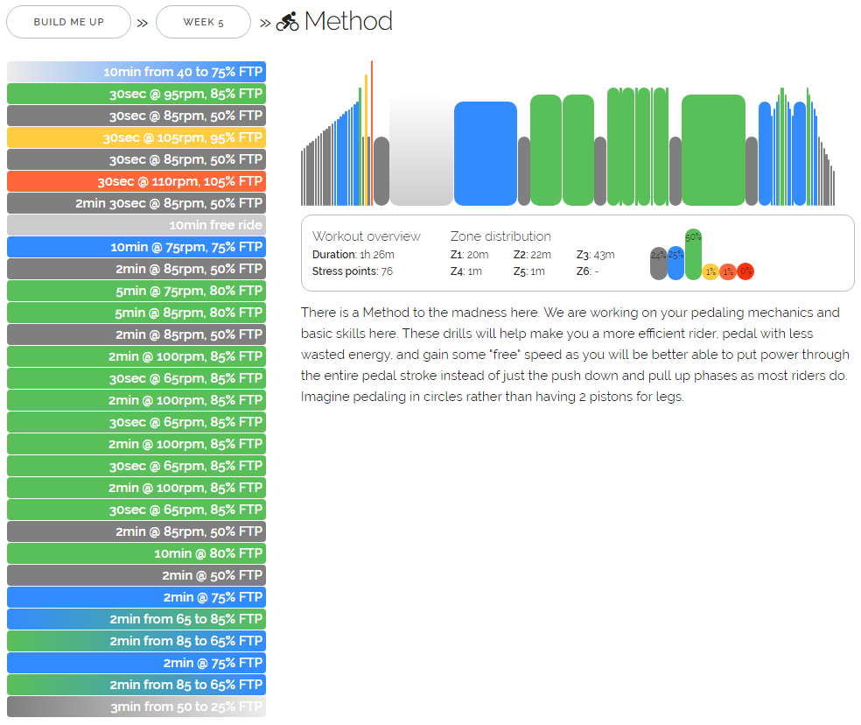Click the green 50% zone bar
This screenshot has width=861, height=725.
[693, 255]
